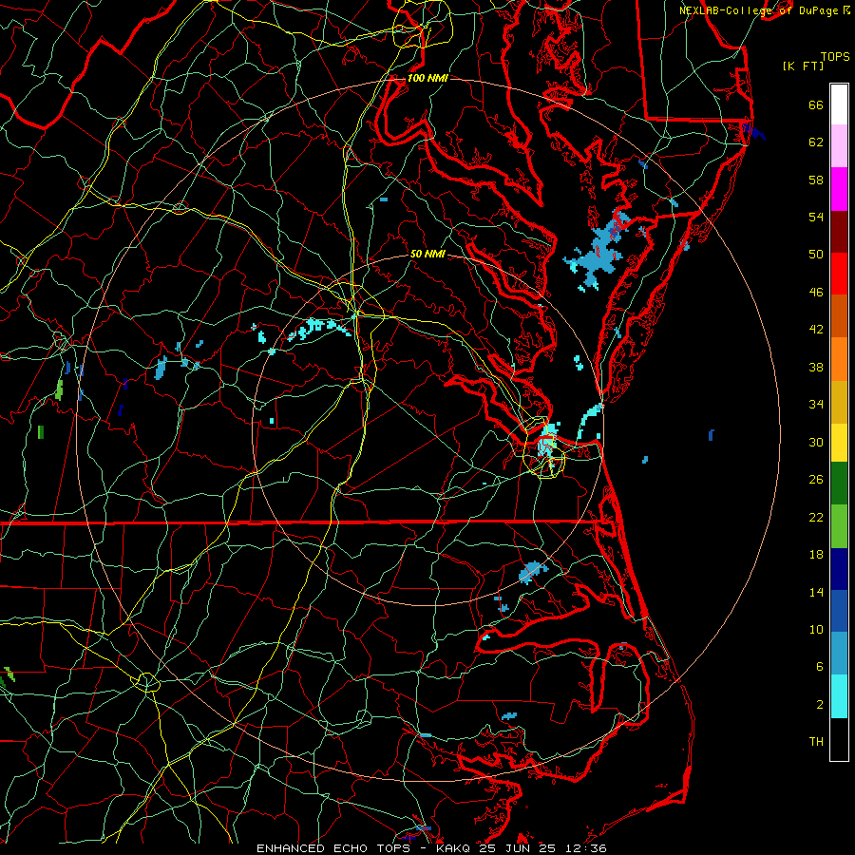Click the "62" legend value
This screenshot has height=855, width=855.
[x=816, y=142]
